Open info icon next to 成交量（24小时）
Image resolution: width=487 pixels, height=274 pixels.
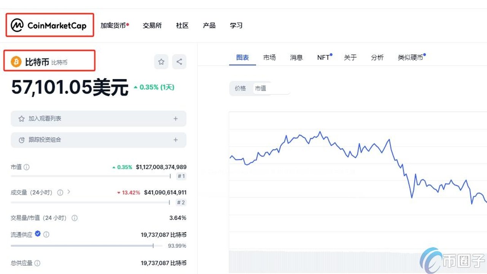(60, 193)
